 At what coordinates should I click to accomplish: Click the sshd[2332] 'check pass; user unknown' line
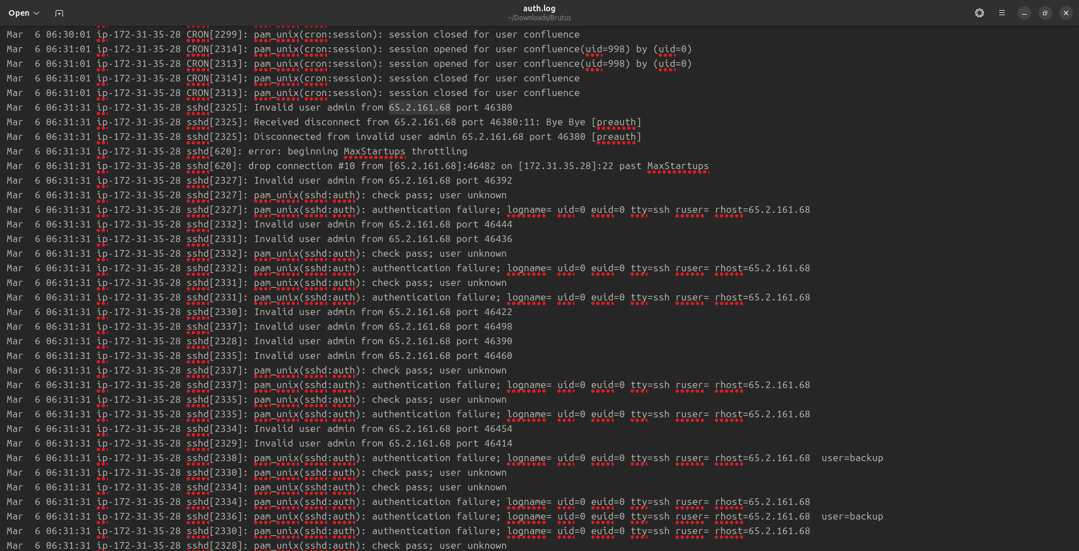[257, 254]
